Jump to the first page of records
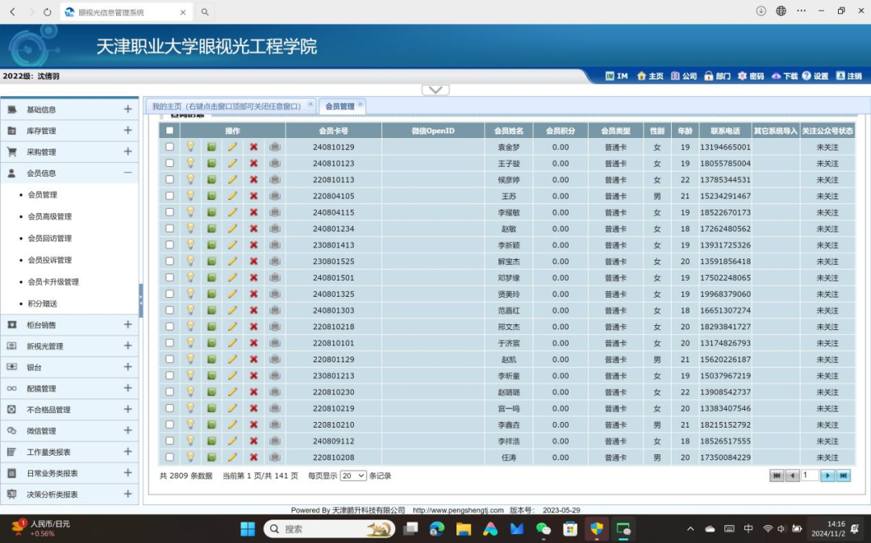Image resolution: width=871 pixels, height=543 pixels. [777, 475]
